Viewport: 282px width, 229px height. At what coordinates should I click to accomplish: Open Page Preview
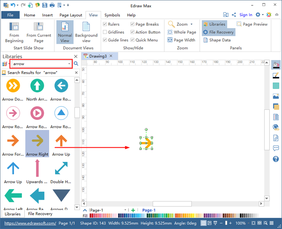252,24
